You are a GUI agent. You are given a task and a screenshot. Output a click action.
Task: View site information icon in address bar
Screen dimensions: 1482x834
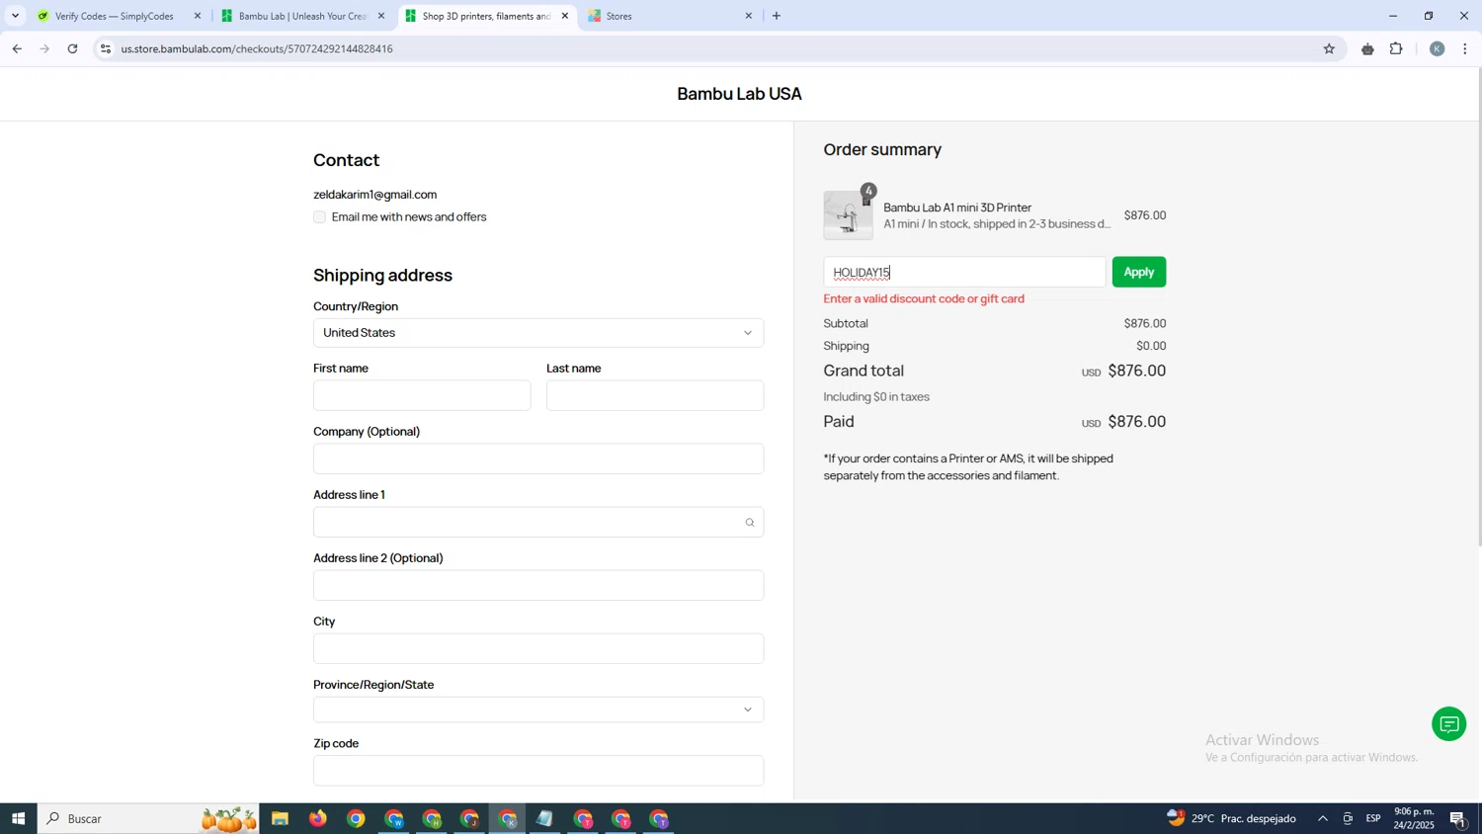point(106,48)
